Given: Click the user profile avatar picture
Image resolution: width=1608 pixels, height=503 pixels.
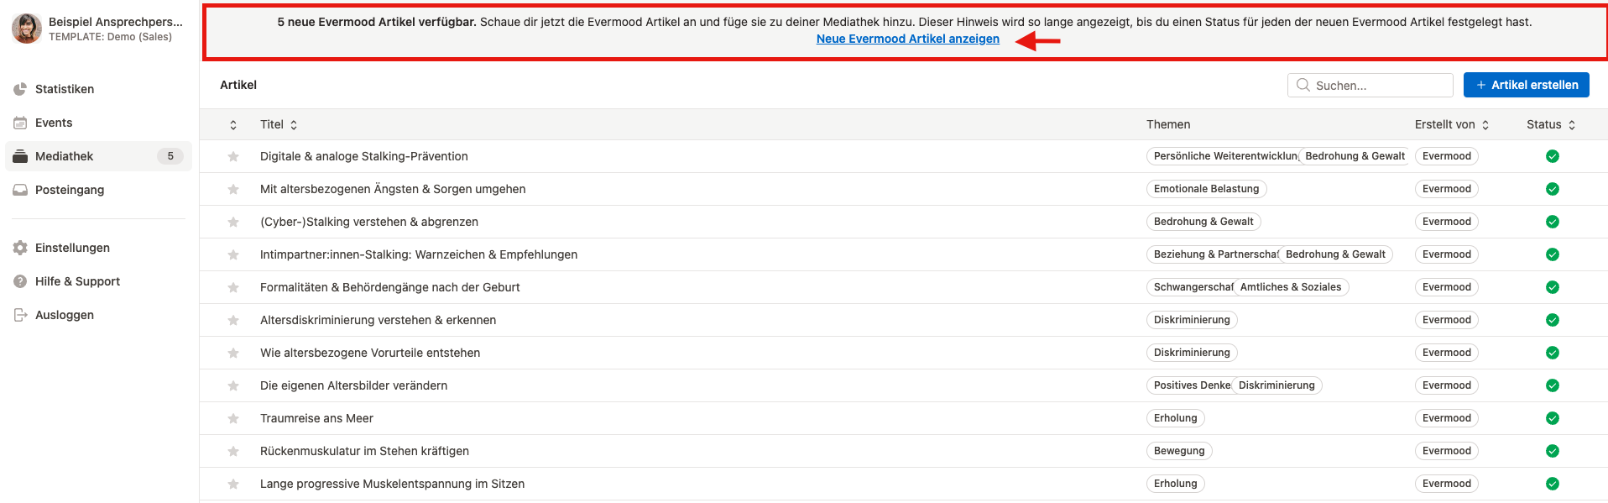Looking at the screenshot, I should click(27, 29).
